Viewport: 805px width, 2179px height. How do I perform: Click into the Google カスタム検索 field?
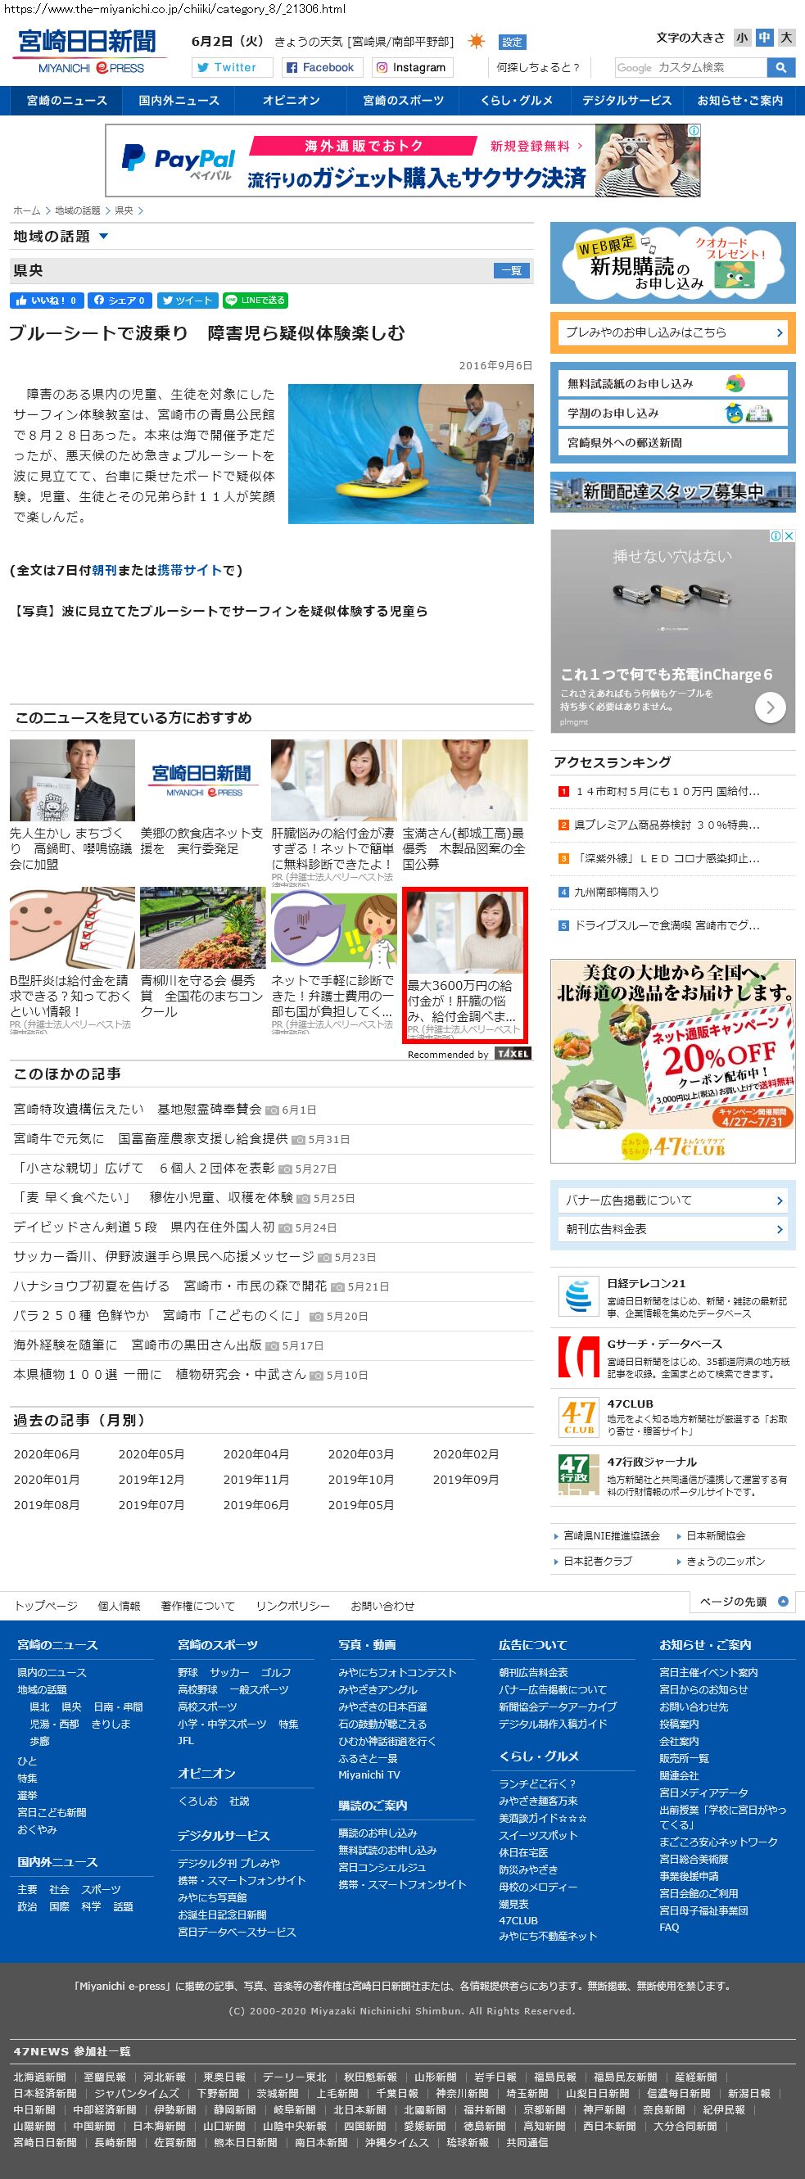coord(690,68)
